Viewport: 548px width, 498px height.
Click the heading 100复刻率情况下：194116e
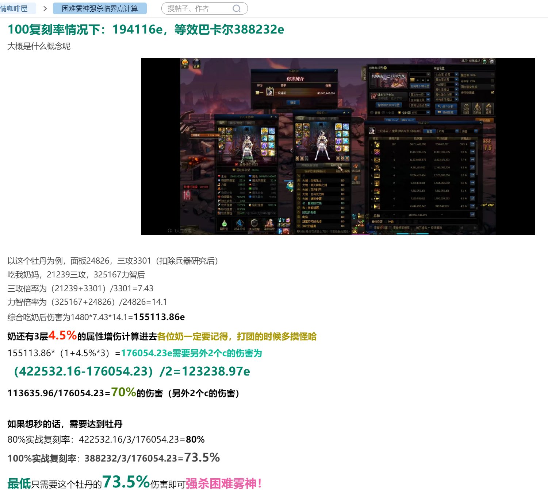tap(85, 29)
